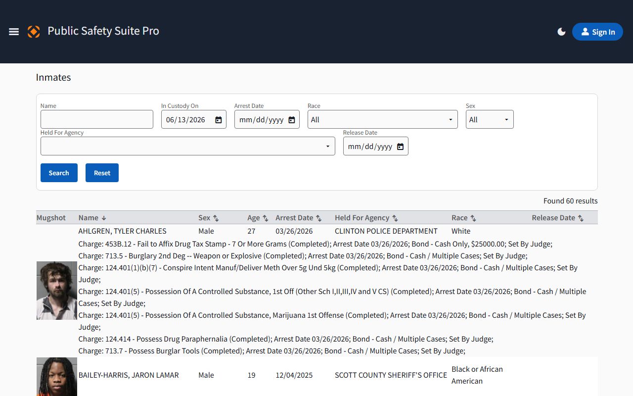633x396 pixels.
Task: Click age 27 in Ahlgren row
Action: click(x=252, y=231)
